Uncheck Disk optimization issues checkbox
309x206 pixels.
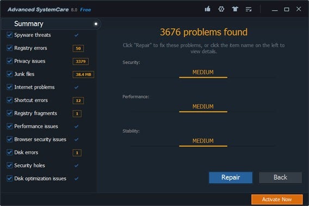click(9, 178)
